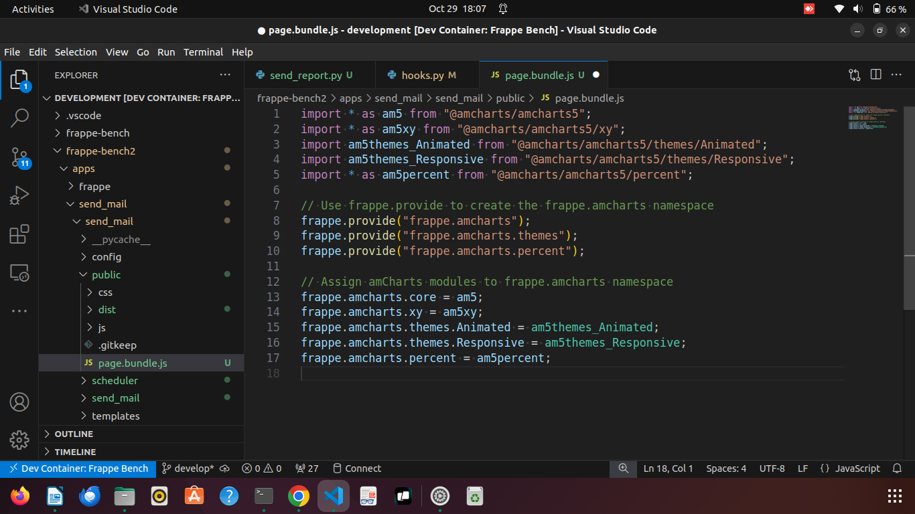Viewport: 915px width, 514px height.
Task: Expand the frappe-bench folder
Action: click(141, 133)
